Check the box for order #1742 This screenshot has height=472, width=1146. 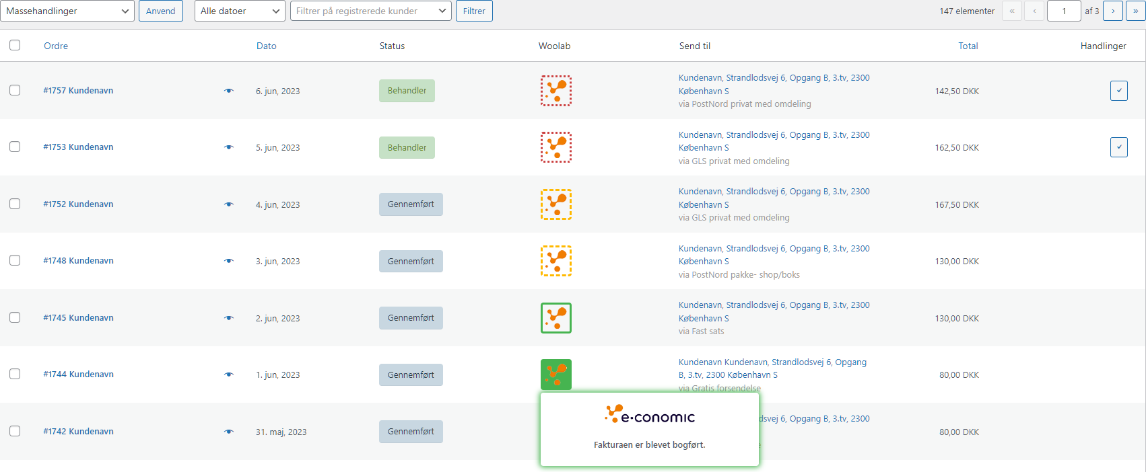[x=15, y=431]
